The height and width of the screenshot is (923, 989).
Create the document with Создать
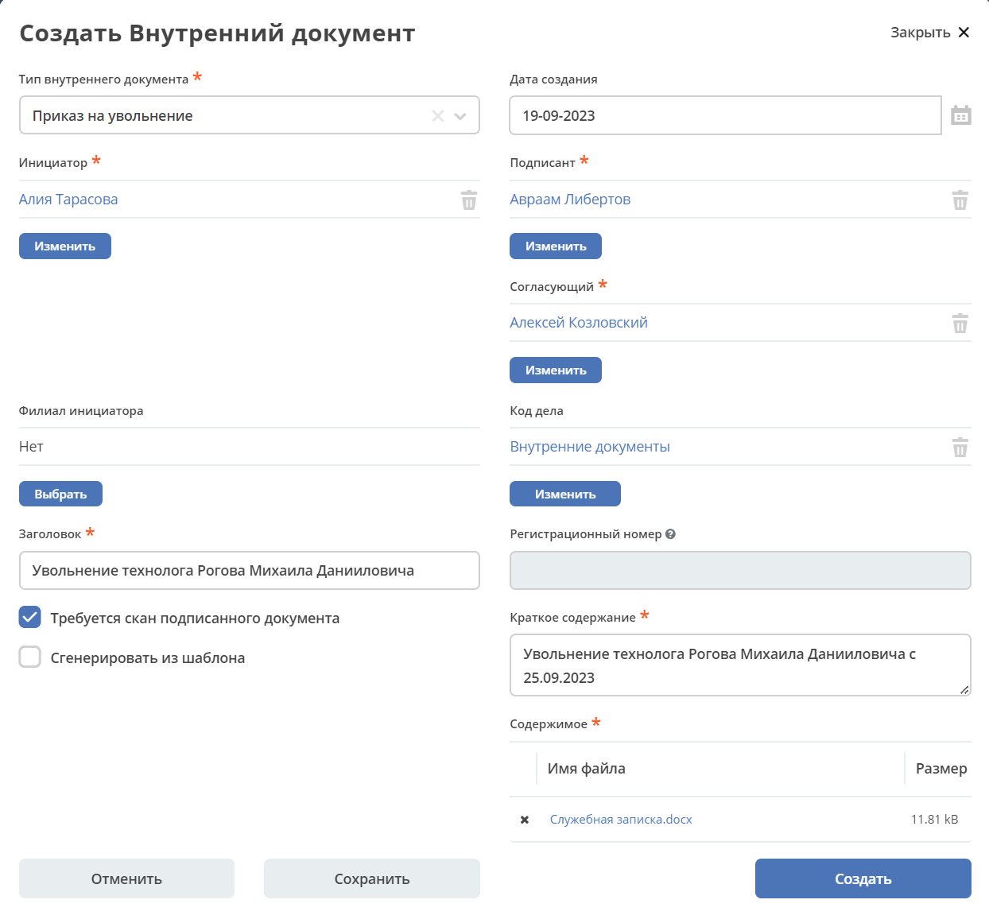863,878
